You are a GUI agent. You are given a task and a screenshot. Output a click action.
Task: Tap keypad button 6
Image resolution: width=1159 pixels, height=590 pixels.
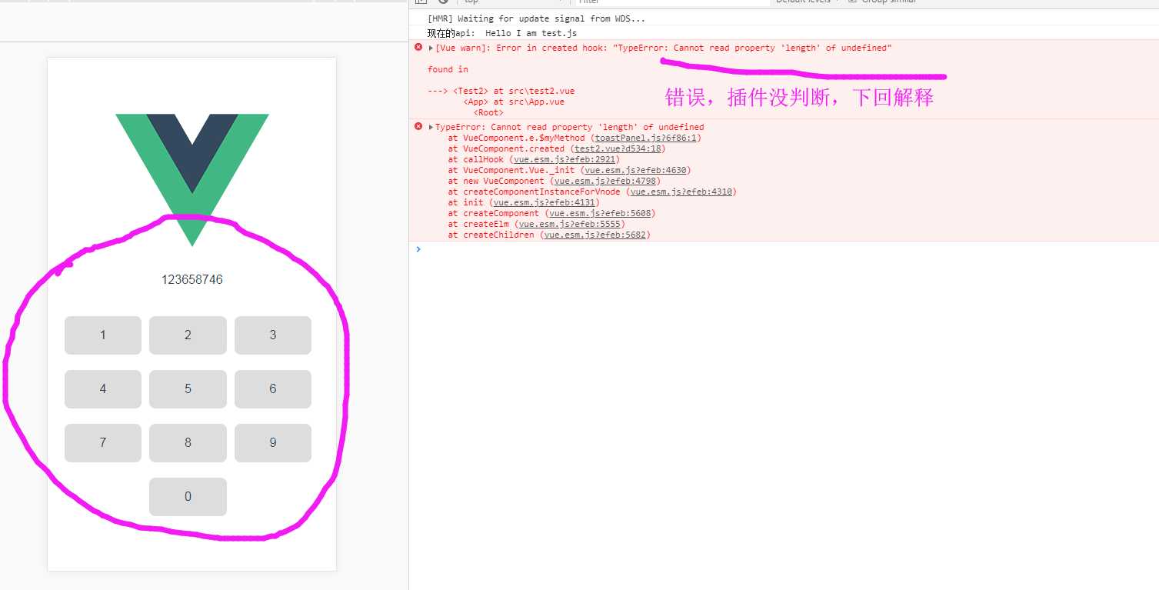[x=273, y=389]
